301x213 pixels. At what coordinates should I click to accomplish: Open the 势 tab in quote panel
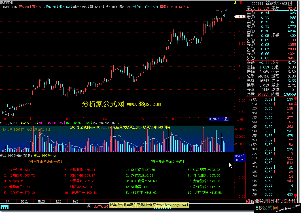[261, 201]
